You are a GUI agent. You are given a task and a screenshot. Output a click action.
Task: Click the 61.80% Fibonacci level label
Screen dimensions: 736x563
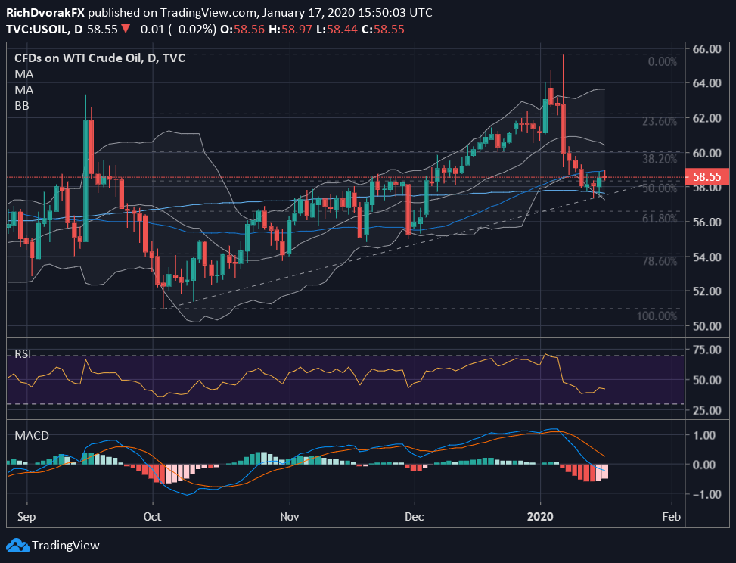660,219
